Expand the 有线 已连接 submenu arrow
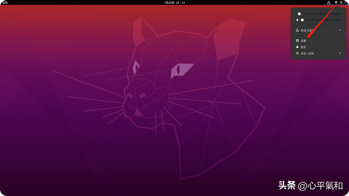 [x=340, y=30]
